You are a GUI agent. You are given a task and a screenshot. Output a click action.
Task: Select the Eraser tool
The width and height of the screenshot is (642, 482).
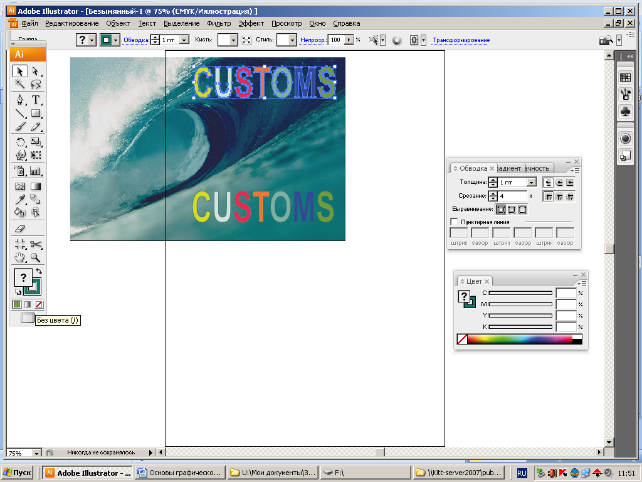click(19, 228)
